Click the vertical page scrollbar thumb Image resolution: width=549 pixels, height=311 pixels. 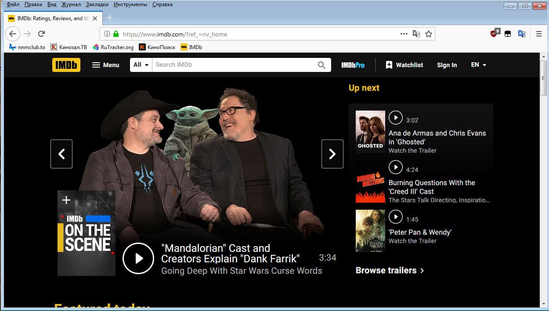[x=543, y=78]
